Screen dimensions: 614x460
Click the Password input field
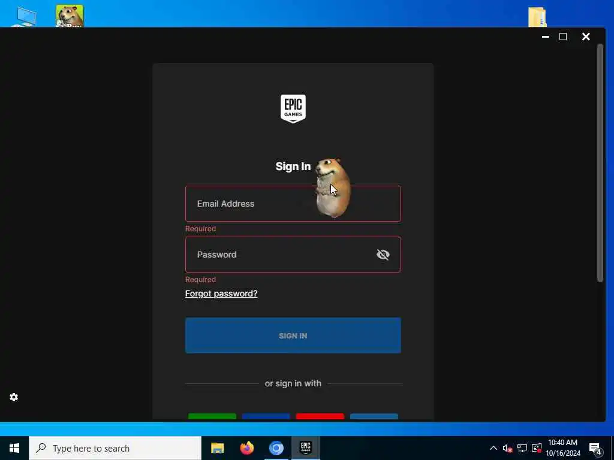point(293,254)
